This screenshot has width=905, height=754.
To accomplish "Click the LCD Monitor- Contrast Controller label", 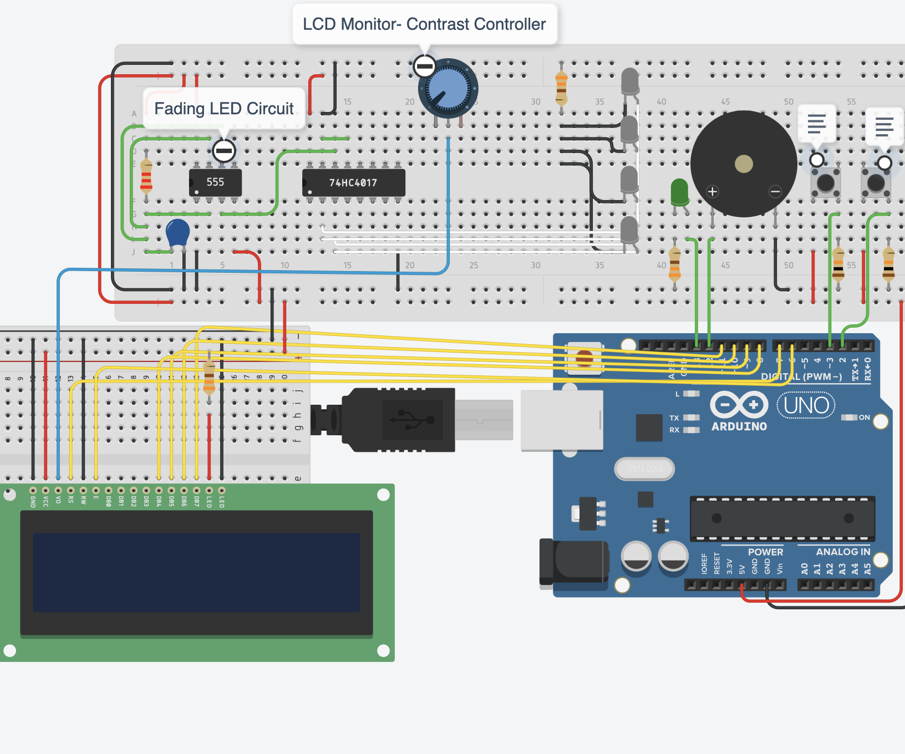I will [x=424, y=24].
